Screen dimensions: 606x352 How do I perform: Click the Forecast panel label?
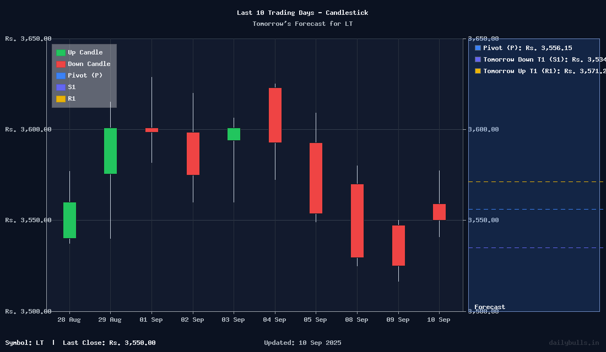(490, 307)
